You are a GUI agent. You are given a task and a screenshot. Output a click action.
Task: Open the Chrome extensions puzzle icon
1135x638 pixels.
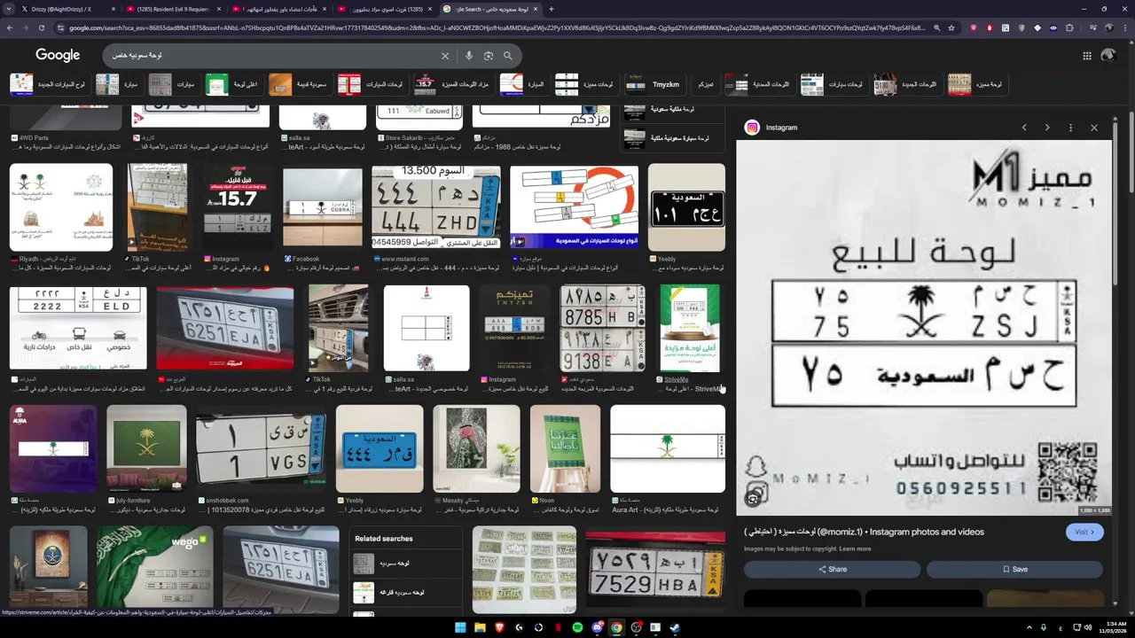click(x=1069, y=27)
